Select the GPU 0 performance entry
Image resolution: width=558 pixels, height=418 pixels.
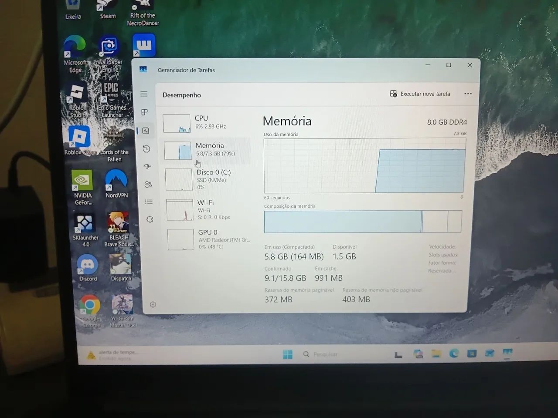[x=209, y=239]
